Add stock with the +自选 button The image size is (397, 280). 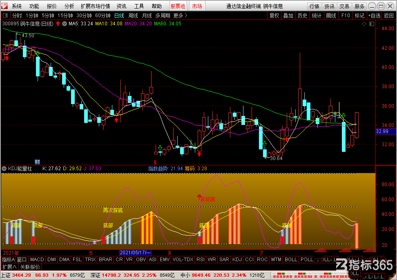(374, 16)
